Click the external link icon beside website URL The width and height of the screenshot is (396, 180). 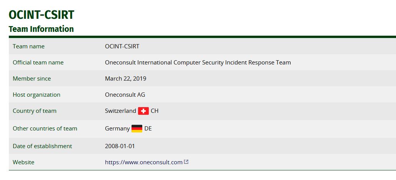coord(186,162)
